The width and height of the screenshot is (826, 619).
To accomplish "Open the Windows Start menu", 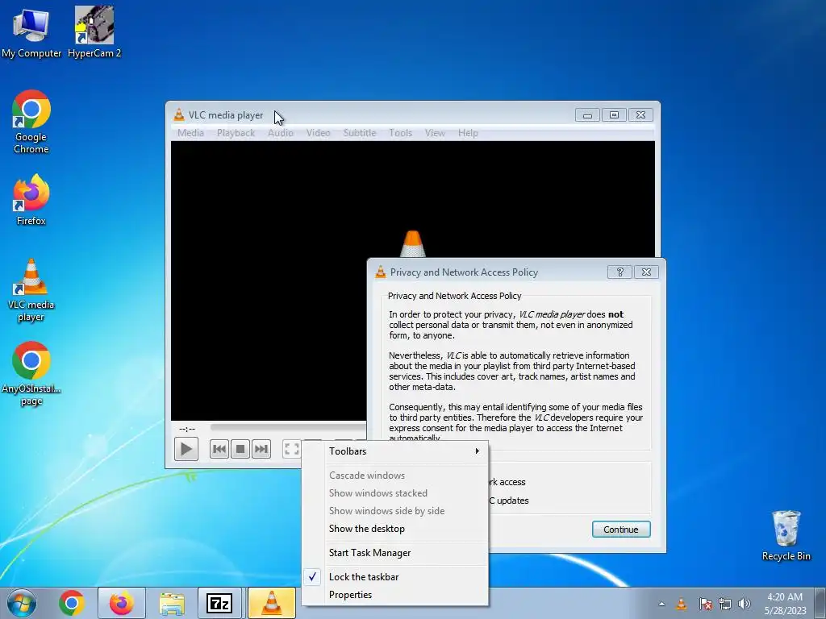I will coord(21,603).
